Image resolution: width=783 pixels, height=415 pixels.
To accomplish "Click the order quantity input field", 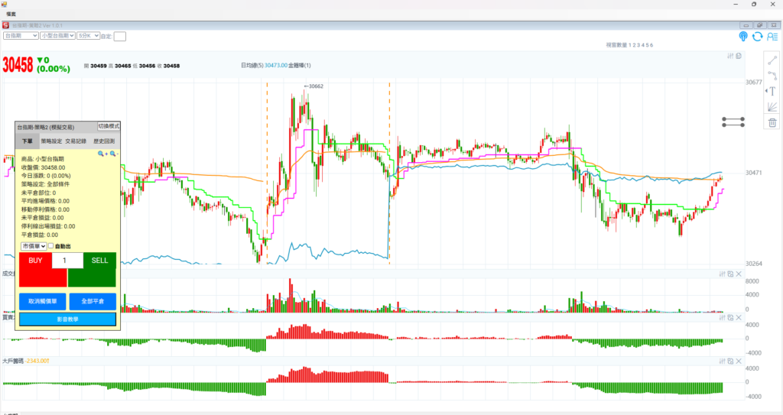I will tap(67, 261).
